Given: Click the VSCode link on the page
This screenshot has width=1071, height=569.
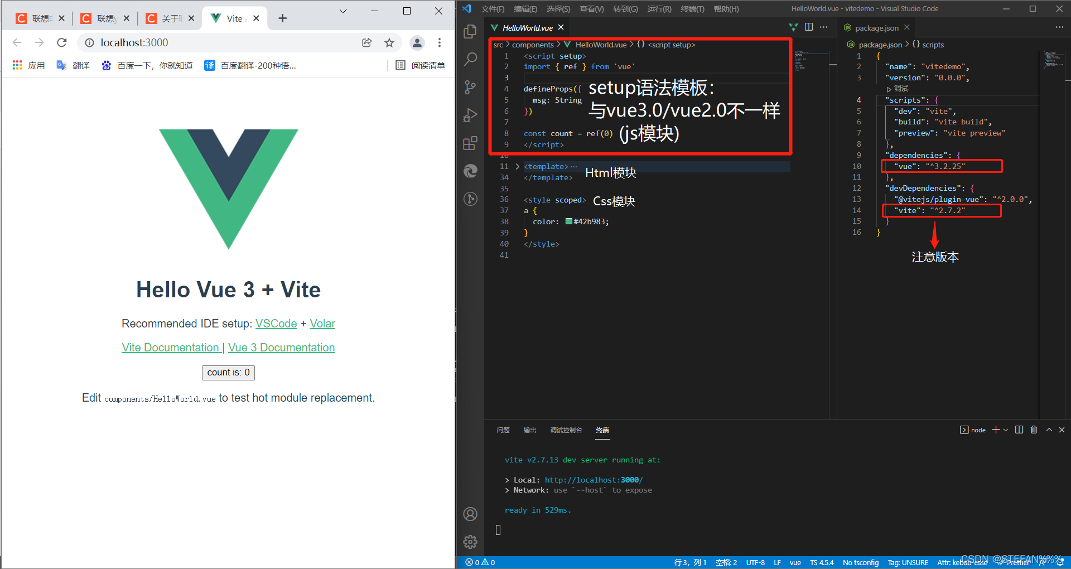Looking at the screenshot, I should pos(276,324).
